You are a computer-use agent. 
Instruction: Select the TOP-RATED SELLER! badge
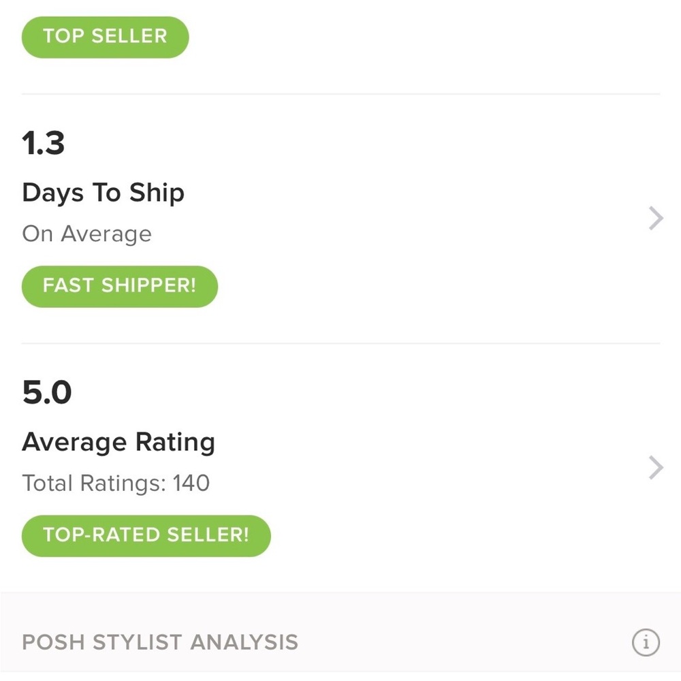[146, 535]
